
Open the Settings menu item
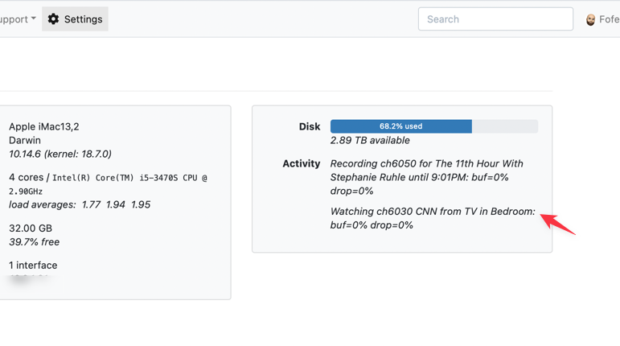[75, 19]
